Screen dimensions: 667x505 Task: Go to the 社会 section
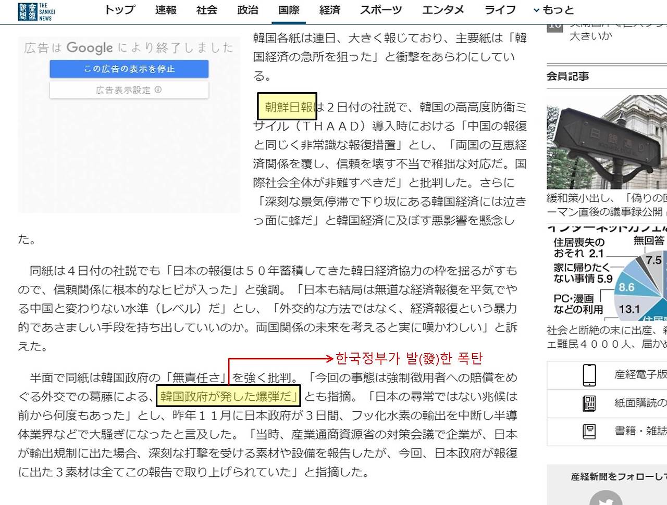207,10
